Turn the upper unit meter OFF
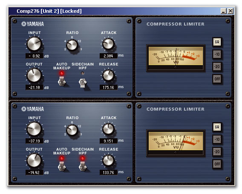This screenshot has width=242, height=194. 217,79
